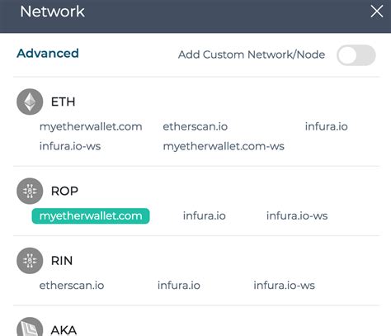Click the ROP network icon
The image size is (391, 336).
click(x=30, y=191)
